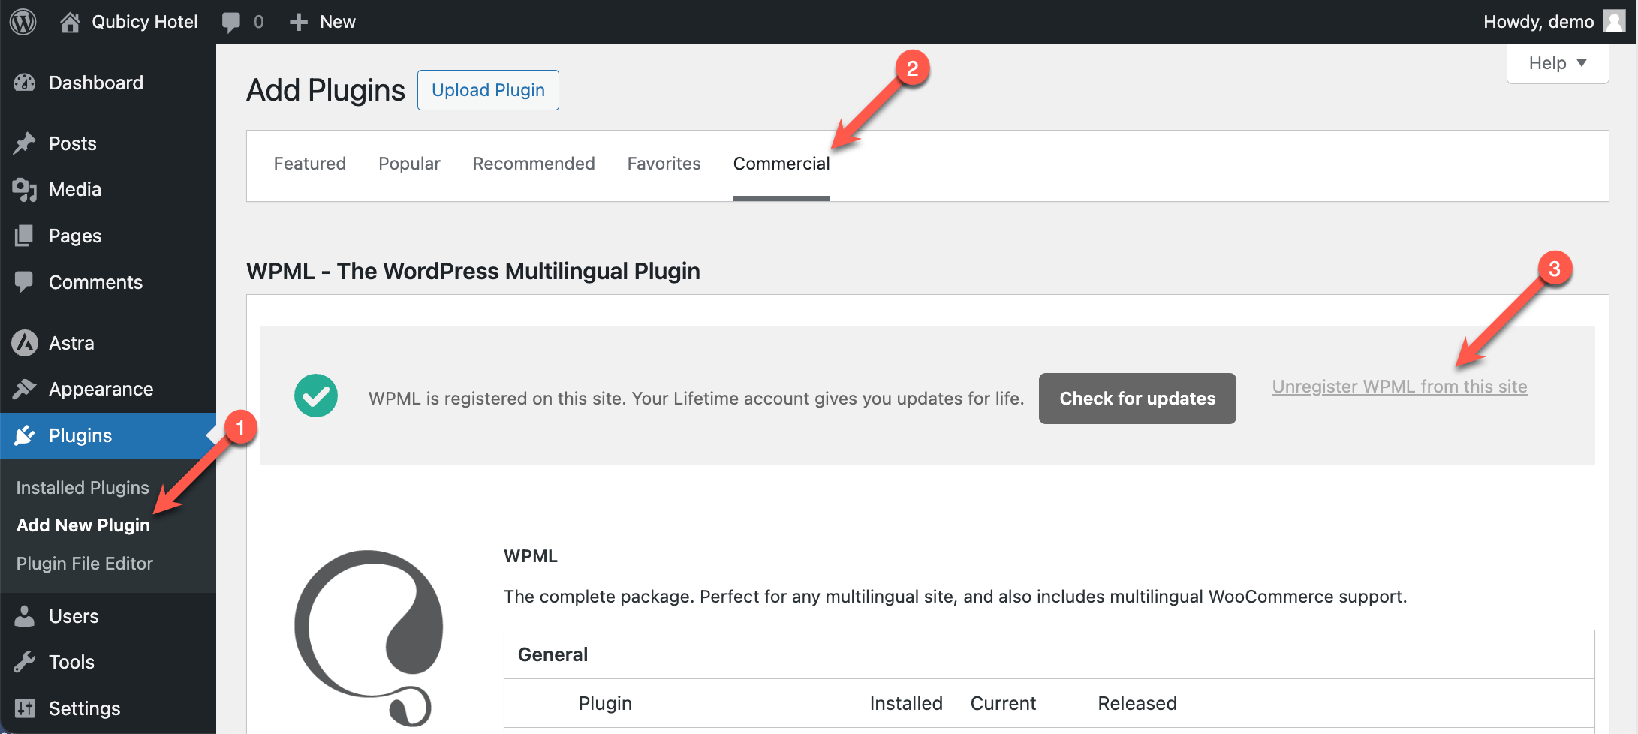Image resolution: width=1638 pixels, height=734 pixels.
Task: Select the Tools wrench icon
Action: tap(25, 662)
